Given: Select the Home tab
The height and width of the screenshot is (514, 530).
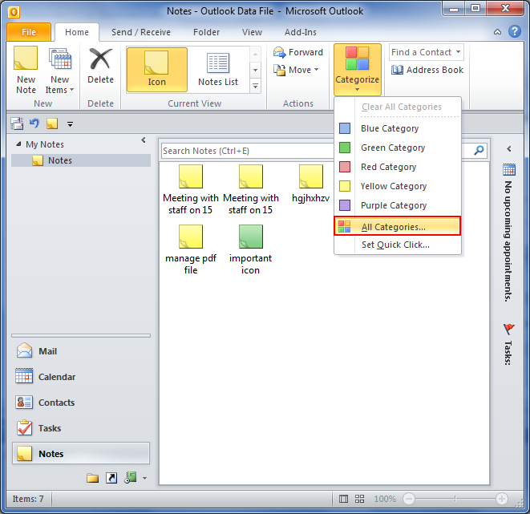Looking at the screenshot, I should point(77,32).
